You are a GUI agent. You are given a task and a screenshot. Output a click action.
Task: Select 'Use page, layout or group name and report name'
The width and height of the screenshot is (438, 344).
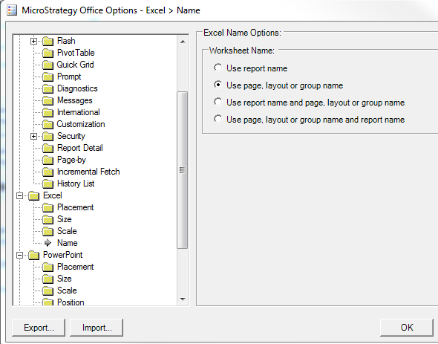tap(218, 119)
